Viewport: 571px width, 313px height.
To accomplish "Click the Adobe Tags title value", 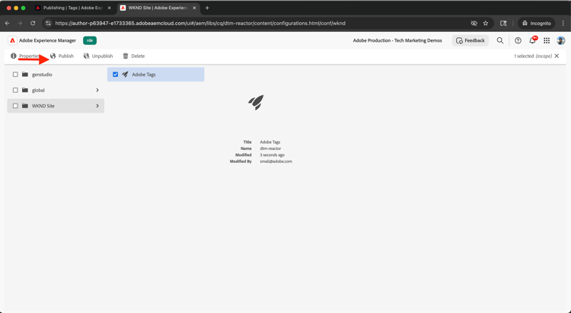I will pyautogui.click(x=270, y=142).
